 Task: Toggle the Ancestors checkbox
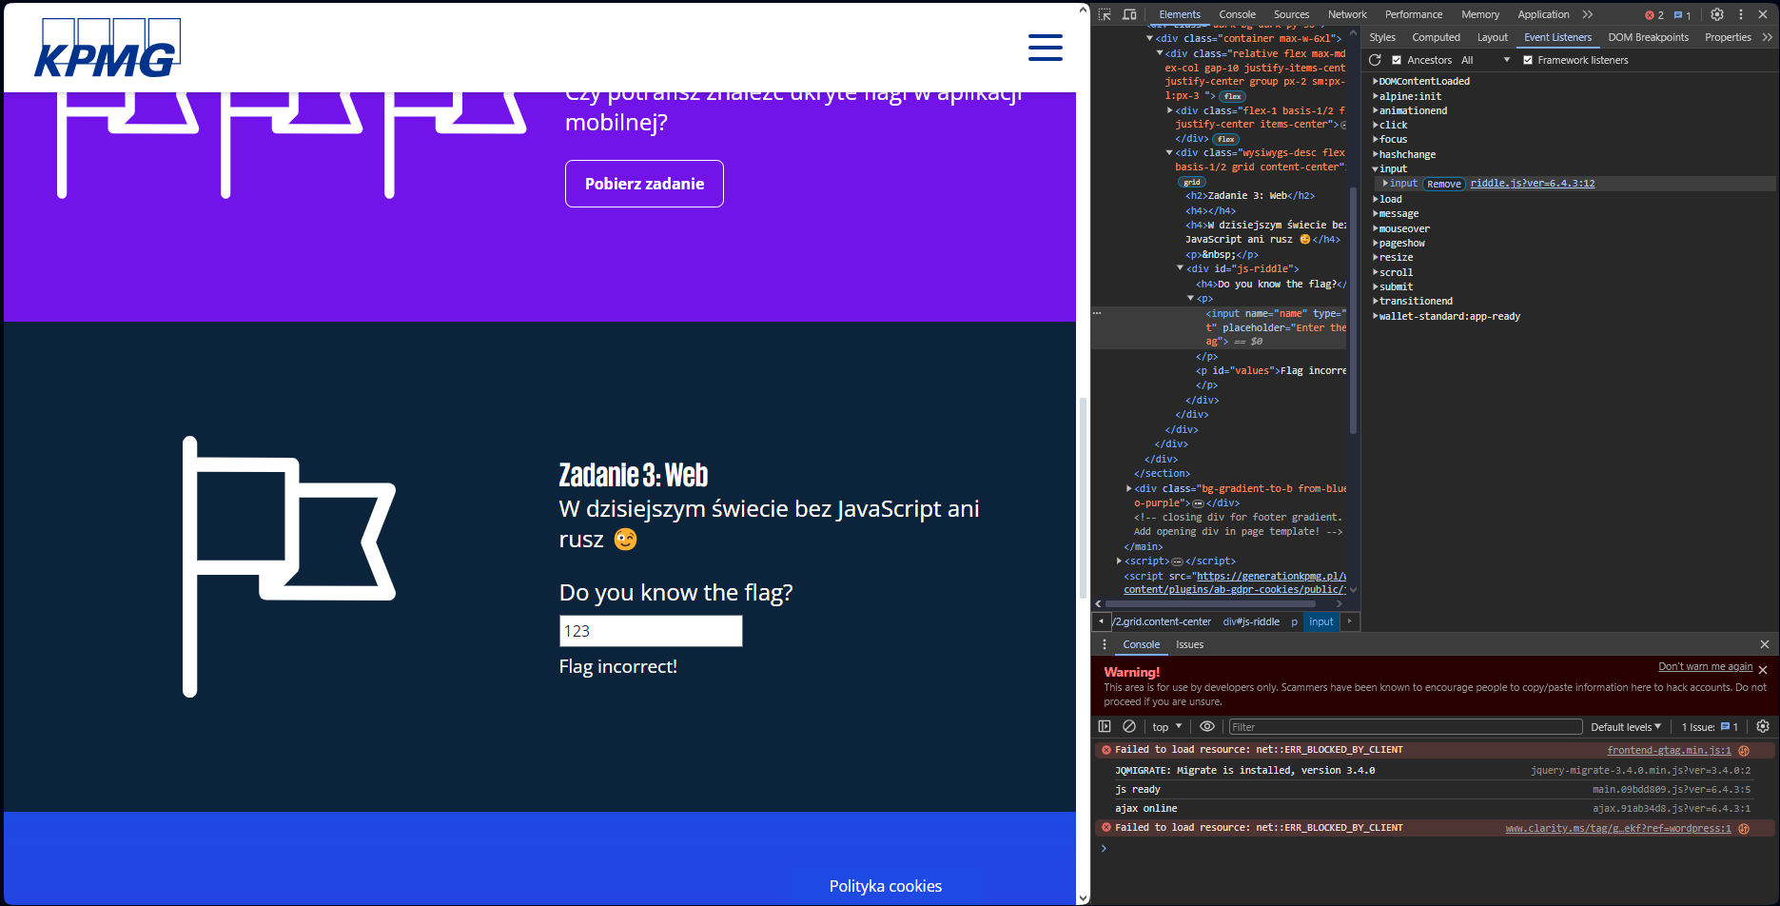tap(1397, 60)
